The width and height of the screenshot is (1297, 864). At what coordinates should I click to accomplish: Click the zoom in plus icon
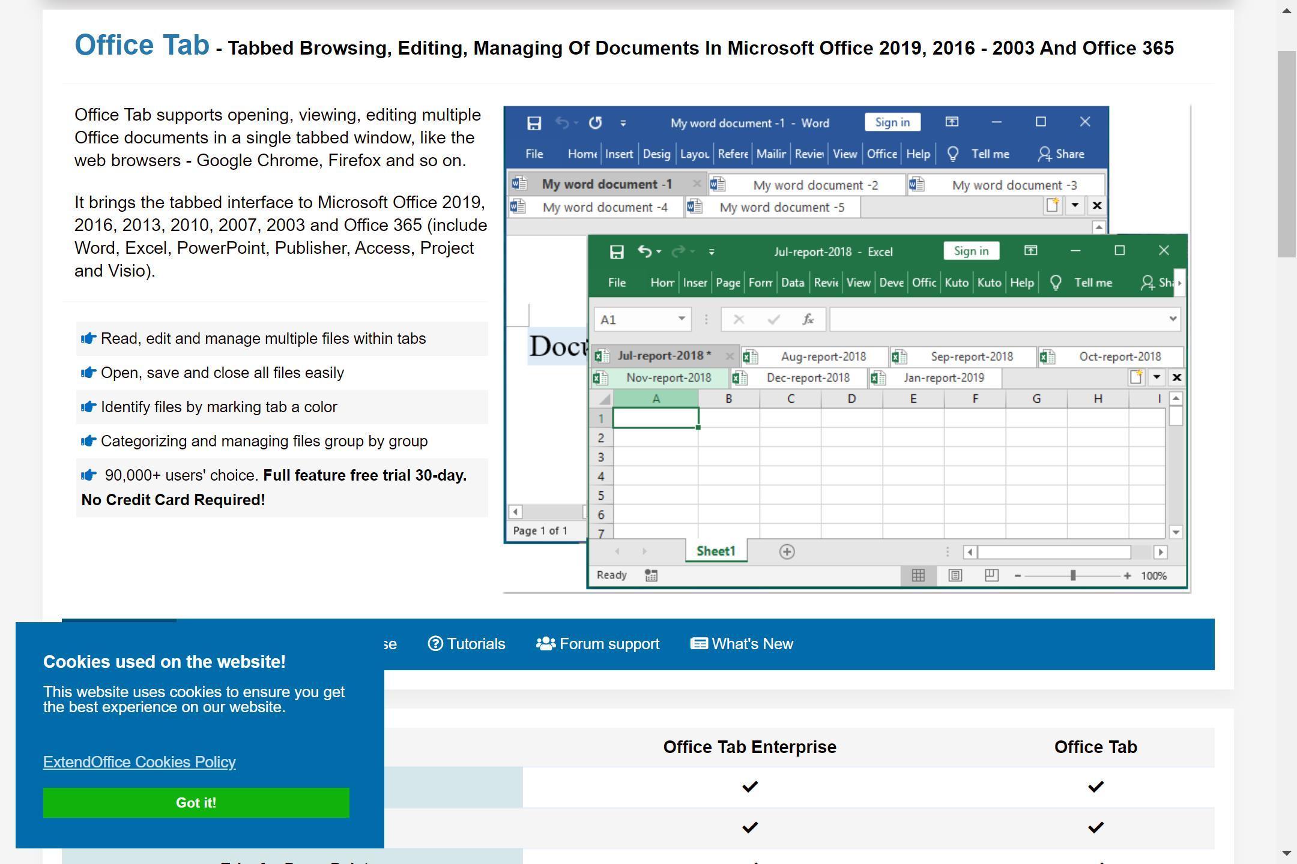pos(1127,576)
